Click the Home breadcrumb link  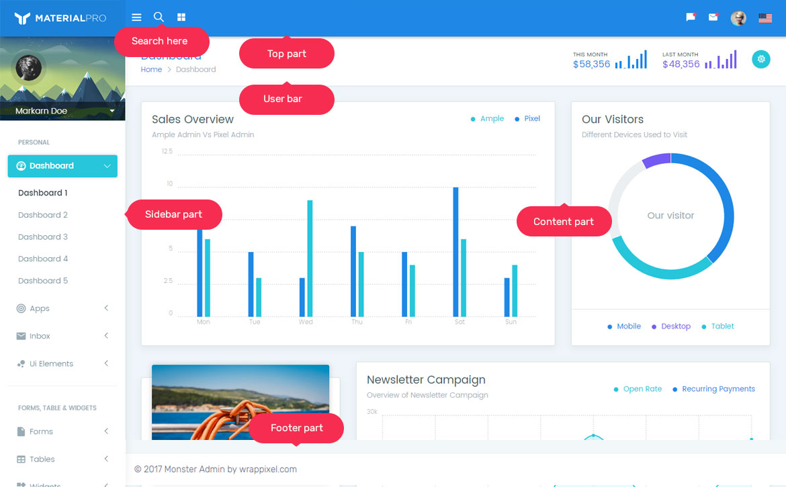point(151,69)
